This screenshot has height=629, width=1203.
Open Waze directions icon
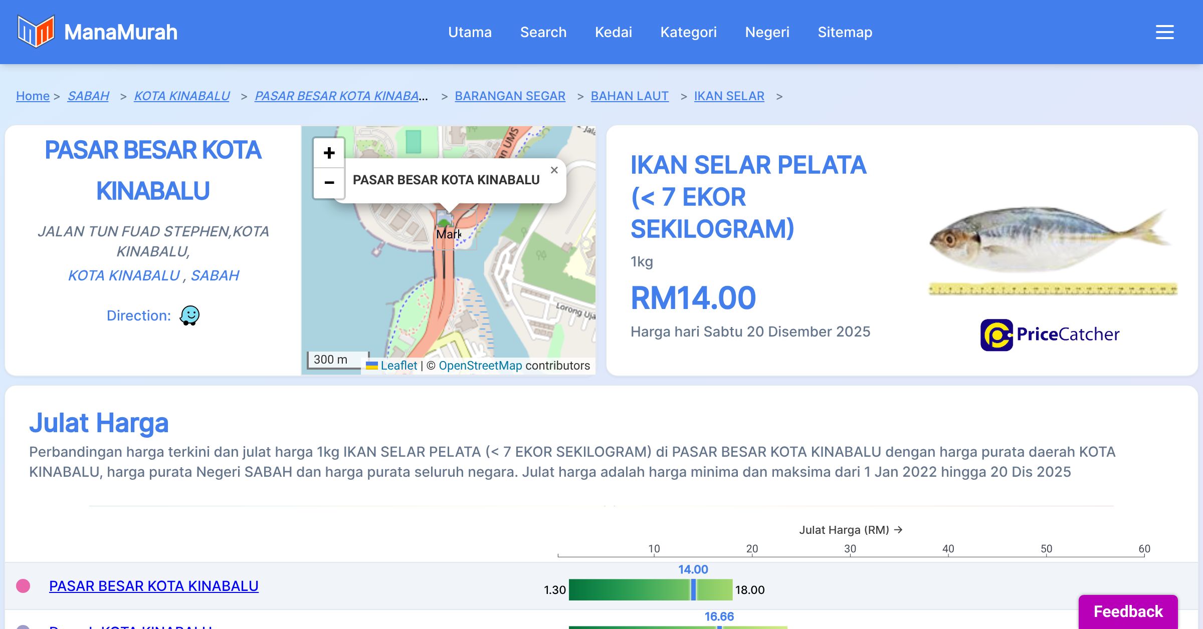tap(189, 316)
